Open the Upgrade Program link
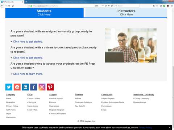 57,110
